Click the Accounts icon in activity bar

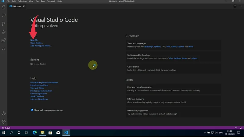pyautogui.click(x=4, y=114)
